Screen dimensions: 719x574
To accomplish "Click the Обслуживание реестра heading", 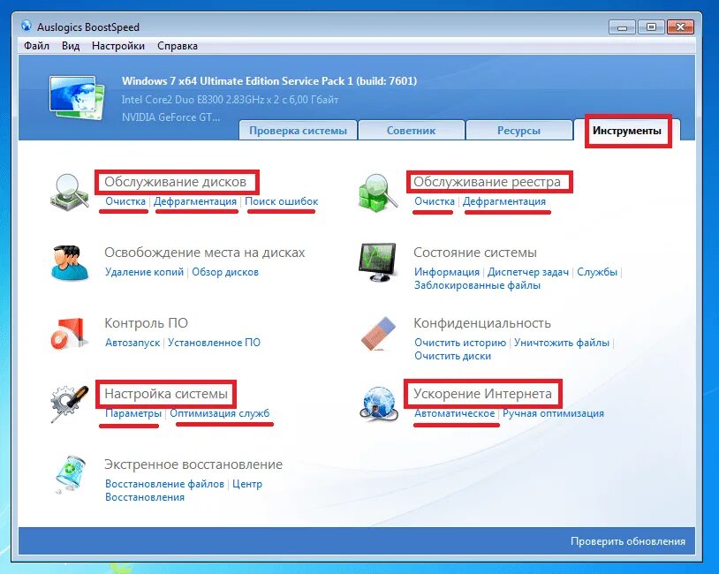I will [x=487, y=182].
